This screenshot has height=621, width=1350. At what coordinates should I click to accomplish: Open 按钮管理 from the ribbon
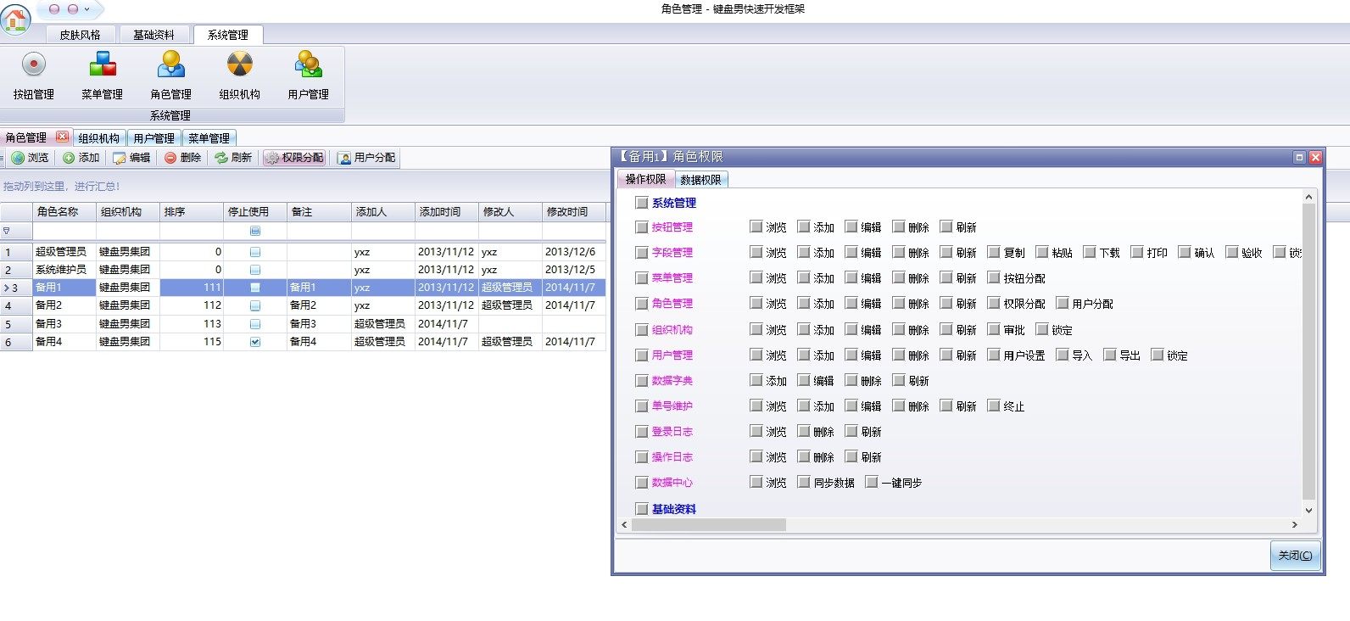point(33,76)
